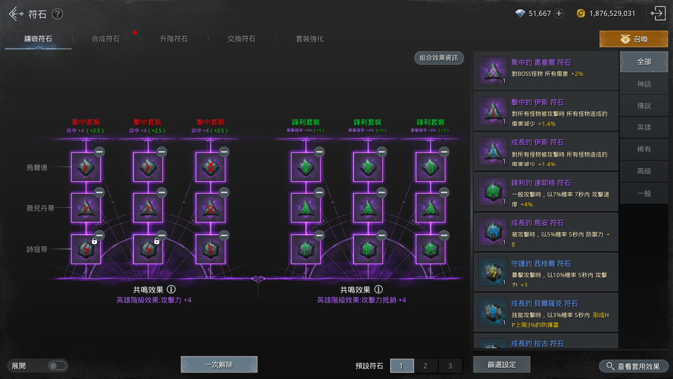Viewport: 673px width, 379px height.
Task: Click info icon beside left 共鳴效果
Action: pyautogui.click(x=171, y=290)
